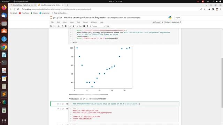Click the Logout button
The height and width of the screenshot is (125, 223).
click(x=178, y=18)
